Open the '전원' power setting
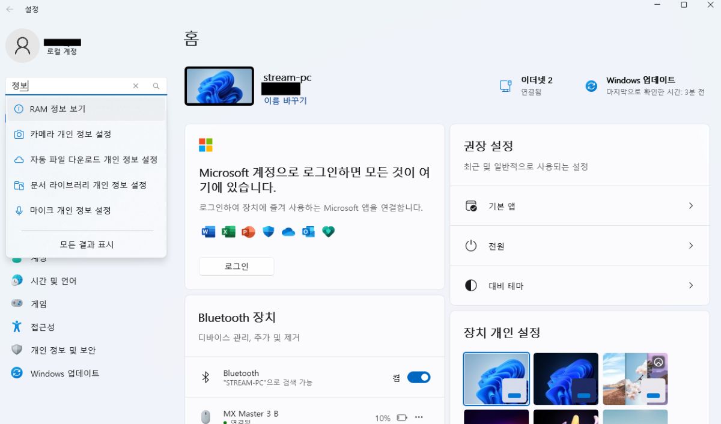721x424 pixels. (x=580, y=246)
